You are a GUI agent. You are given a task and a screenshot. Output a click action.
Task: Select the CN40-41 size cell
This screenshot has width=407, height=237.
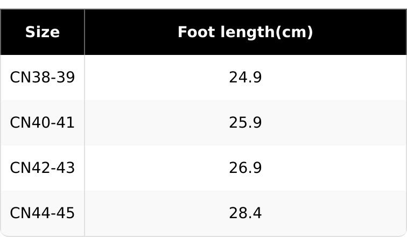[x=43, y=123]
